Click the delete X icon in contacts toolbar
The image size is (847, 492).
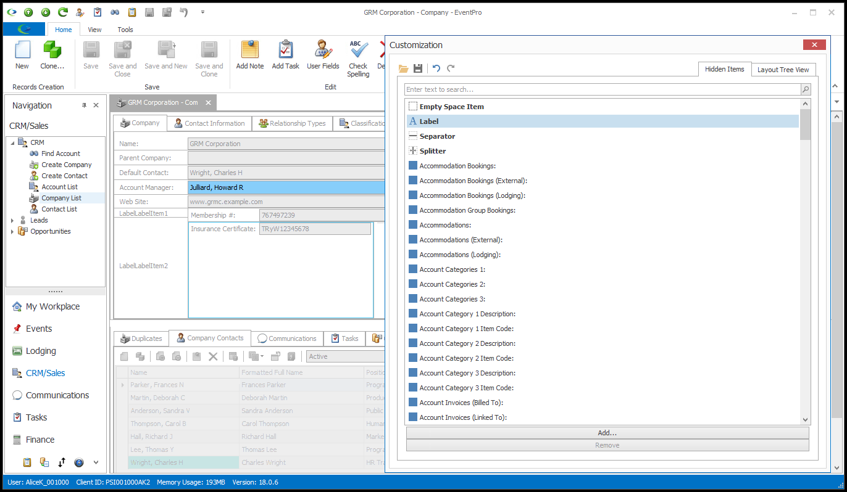[x=213, y=356]
